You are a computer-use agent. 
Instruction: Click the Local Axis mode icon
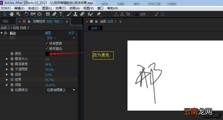[x=116, y=14]
